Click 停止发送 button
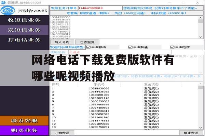The image size is (205, 136). 191,133
